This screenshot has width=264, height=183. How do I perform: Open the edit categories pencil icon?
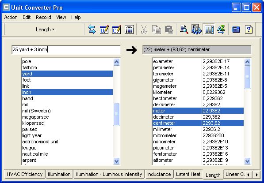point(117,30)
